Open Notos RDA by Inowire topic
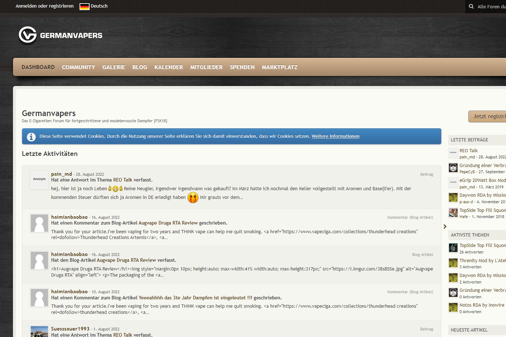 point(482,305)
